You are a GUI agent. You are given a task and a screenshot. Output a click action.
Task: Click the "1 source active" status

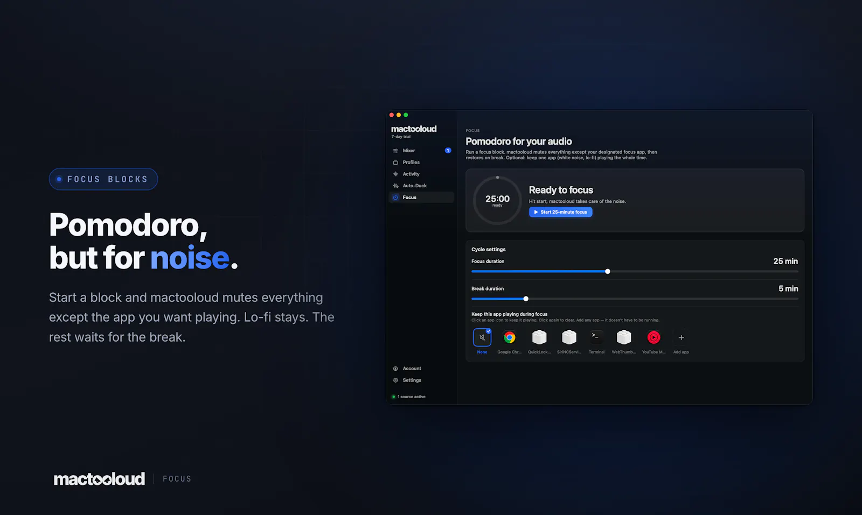click(409, 397)
